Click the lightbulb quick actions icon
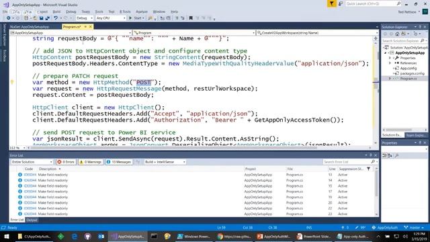Viewport: 430px width, 242px height. (12, 82)
